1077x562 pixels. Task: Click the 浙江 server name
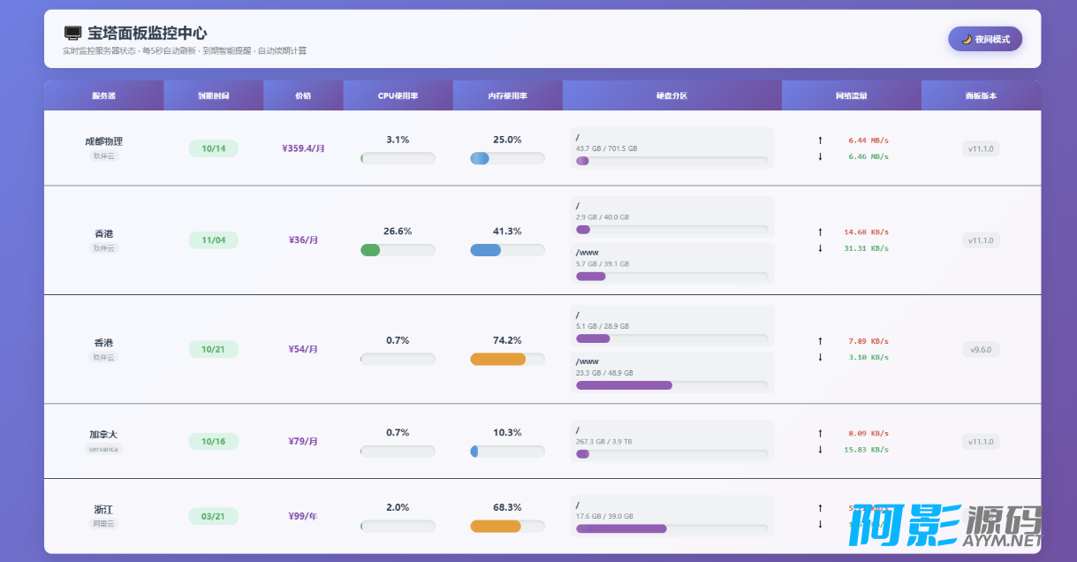[x=103, y=509]
